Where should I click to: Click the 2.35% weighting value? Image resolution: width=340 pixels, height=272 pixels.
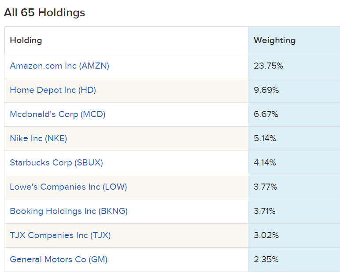tap(266, 260)
